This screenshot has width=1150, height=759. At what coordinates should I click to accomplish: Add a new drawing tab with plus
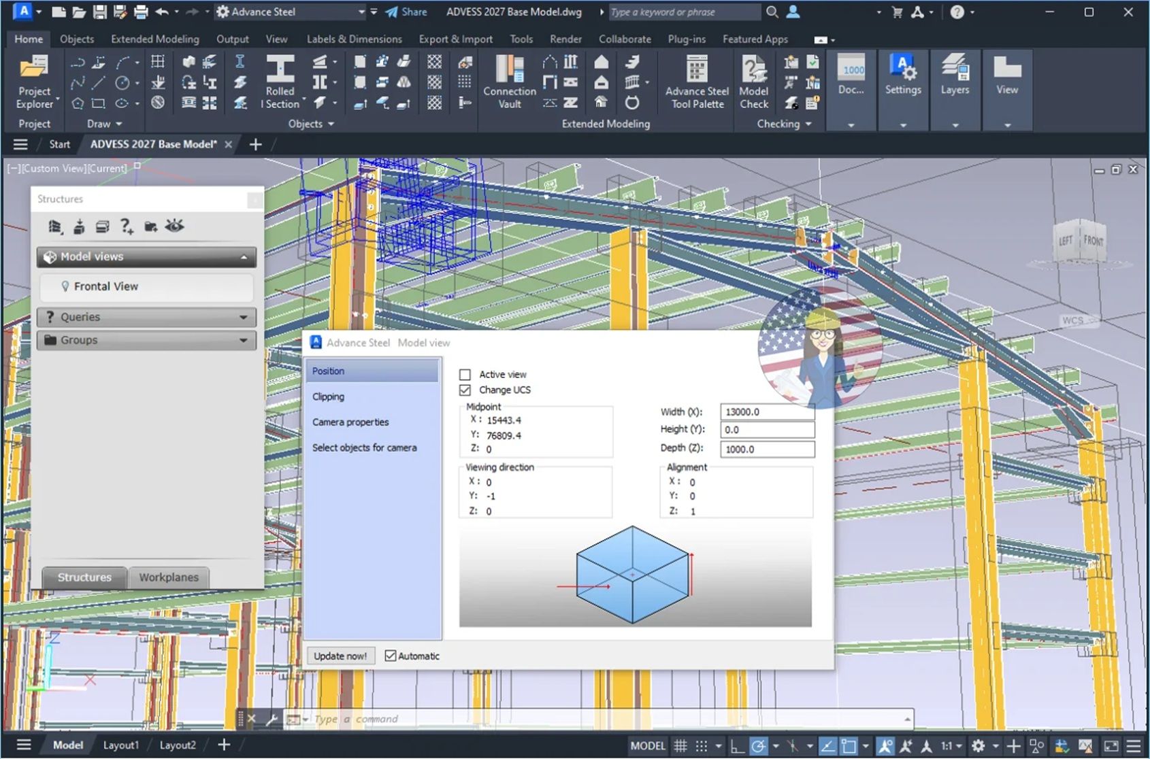point(255,144)
